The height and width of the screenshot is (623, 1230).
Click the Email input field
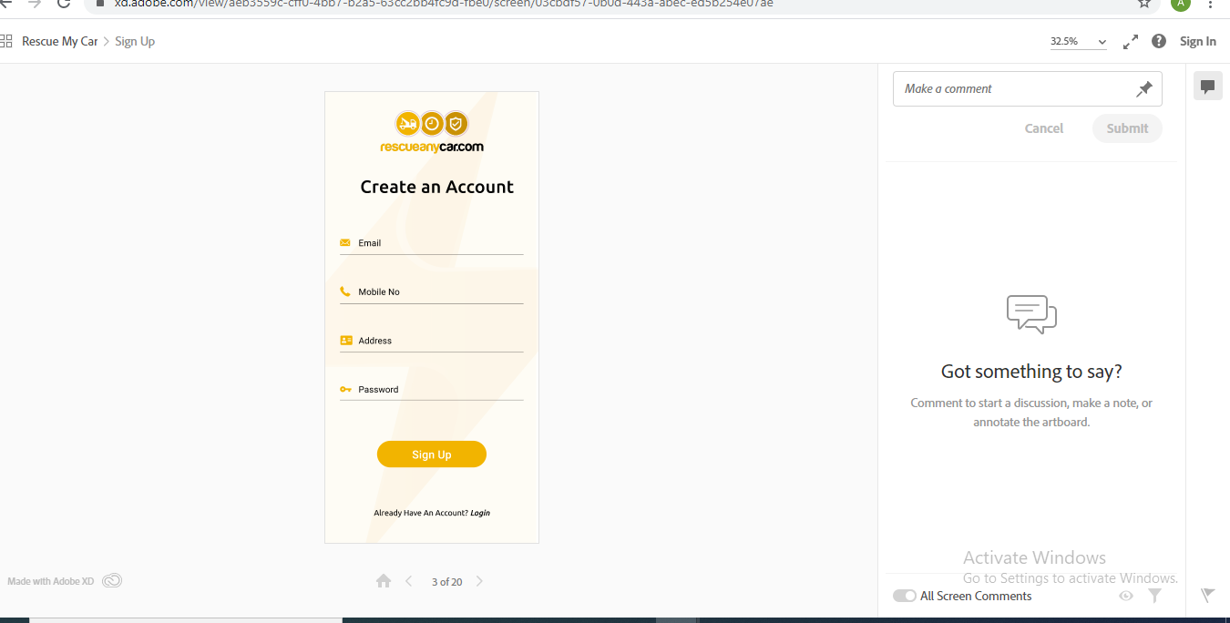pyautogui.click(x=432, y=244)
